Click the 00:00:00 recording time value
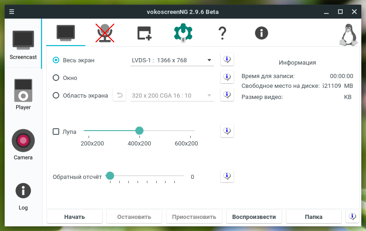This screenshot has width=366, height=231. click(x=341, y=76)
